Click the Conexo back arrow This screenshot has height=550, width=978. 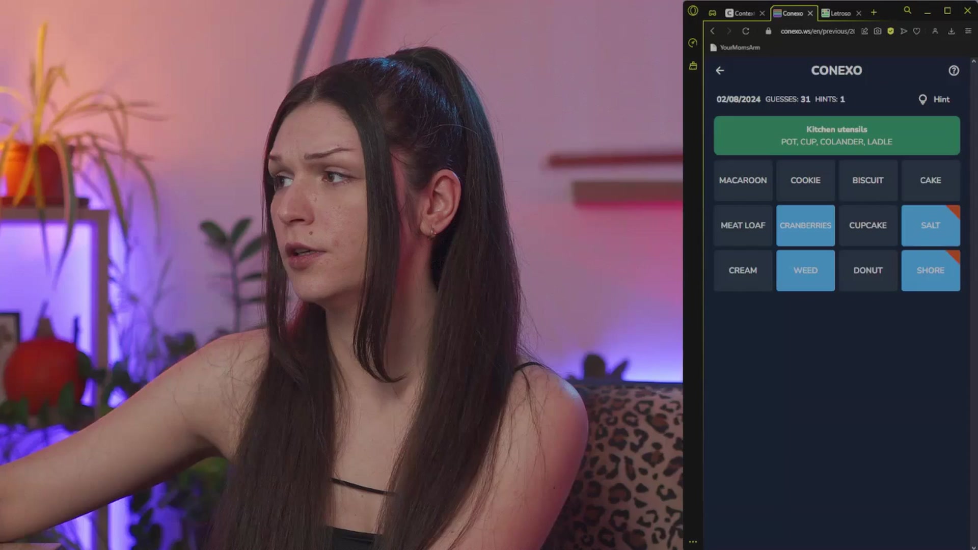[x=720, y=71]
